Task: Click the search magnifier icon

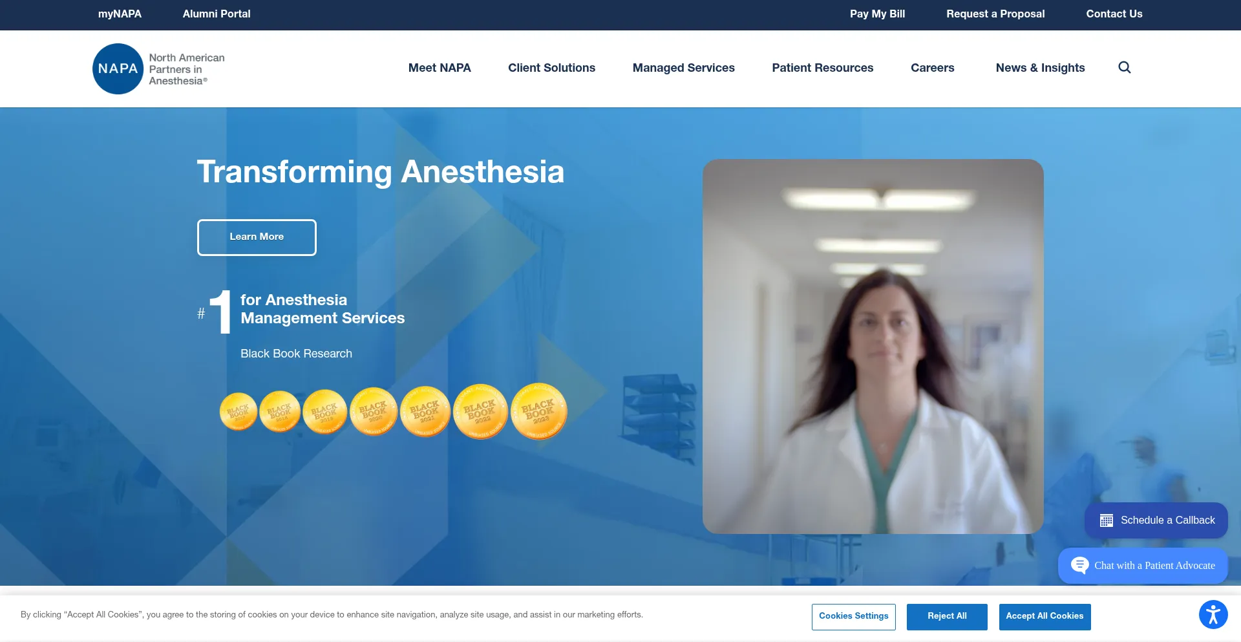Action: [1125, 67]
